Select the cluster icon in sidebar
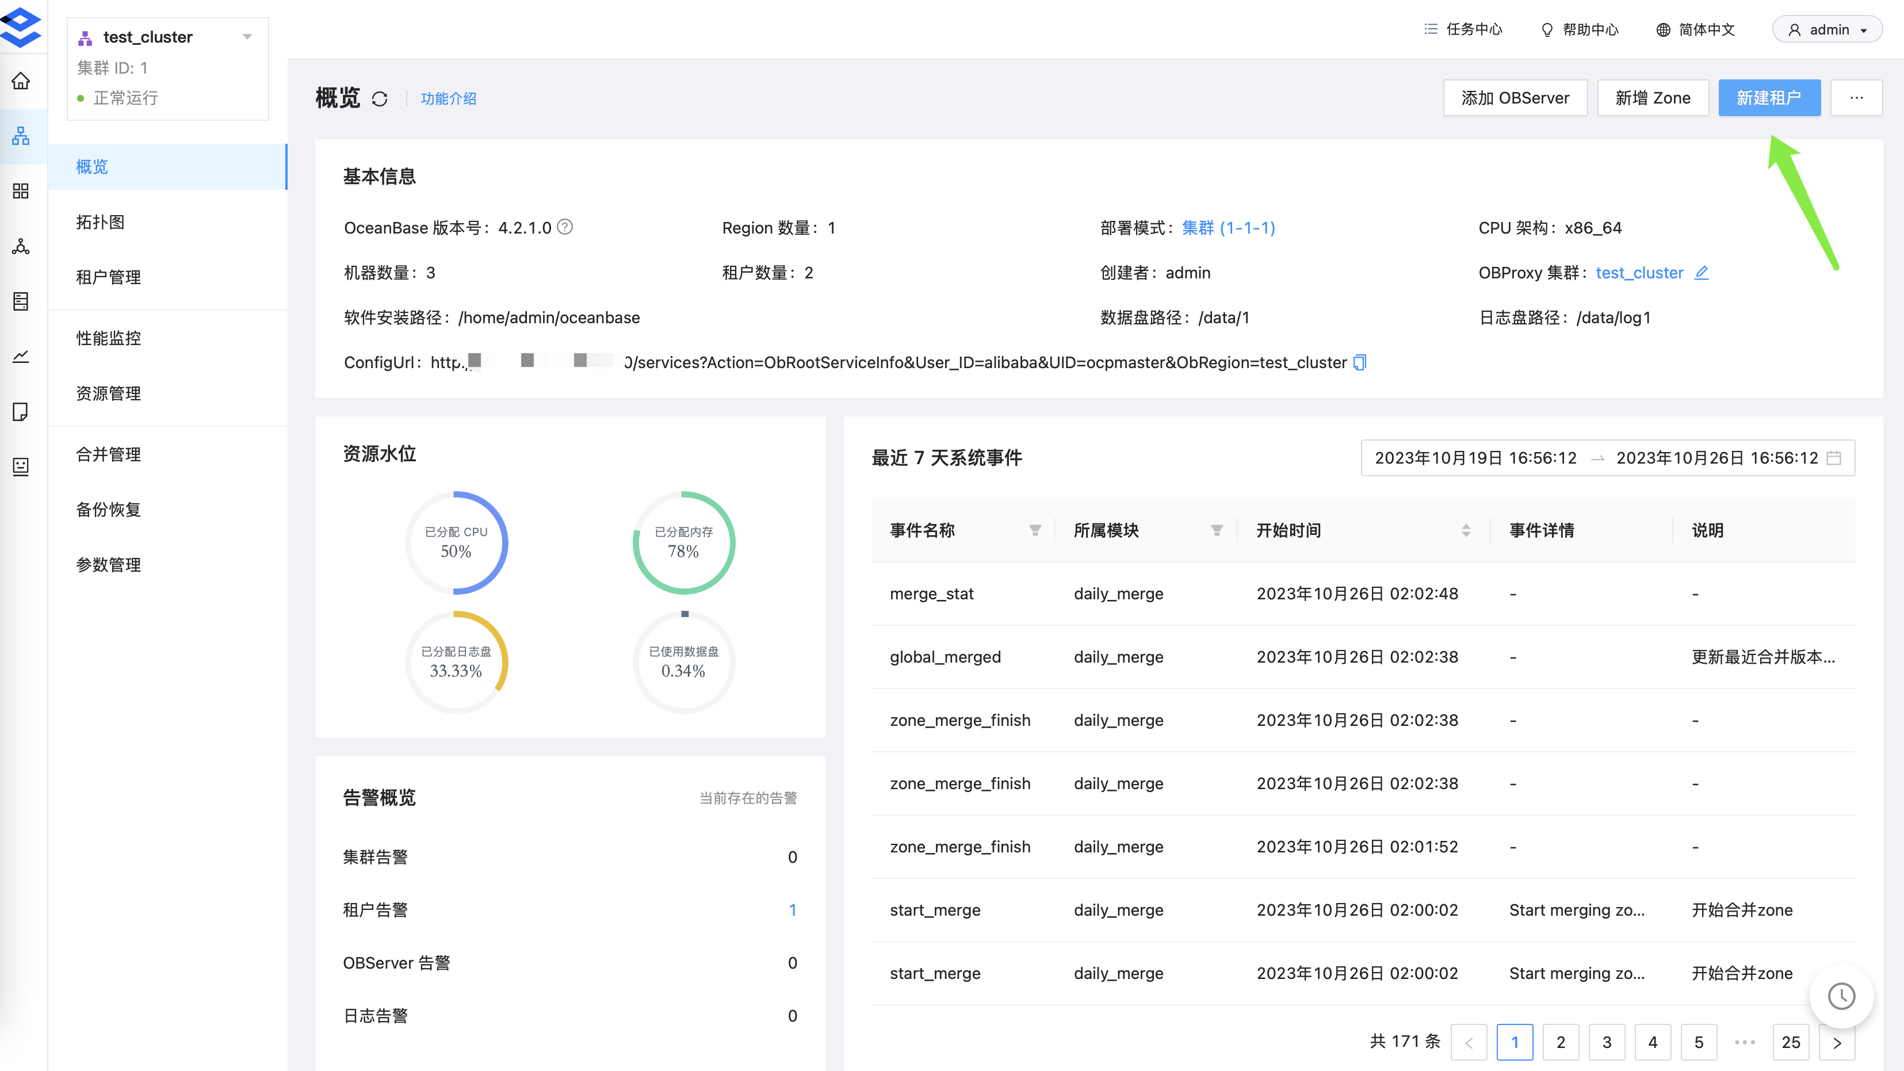This screenshot has height=1071, width=1904. (21, 136)
